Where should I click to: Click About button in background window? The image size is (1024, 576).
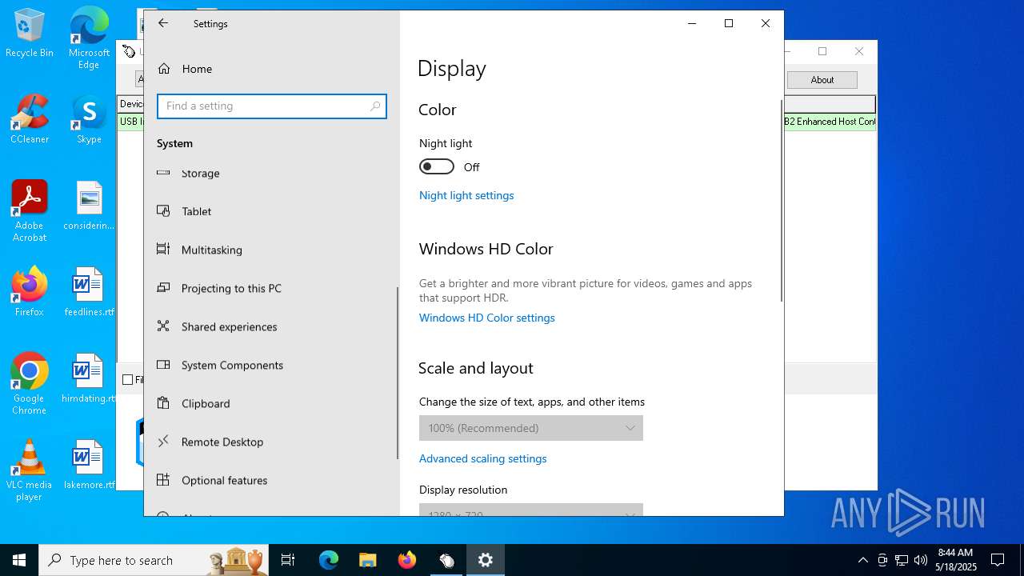click(822, 80)
